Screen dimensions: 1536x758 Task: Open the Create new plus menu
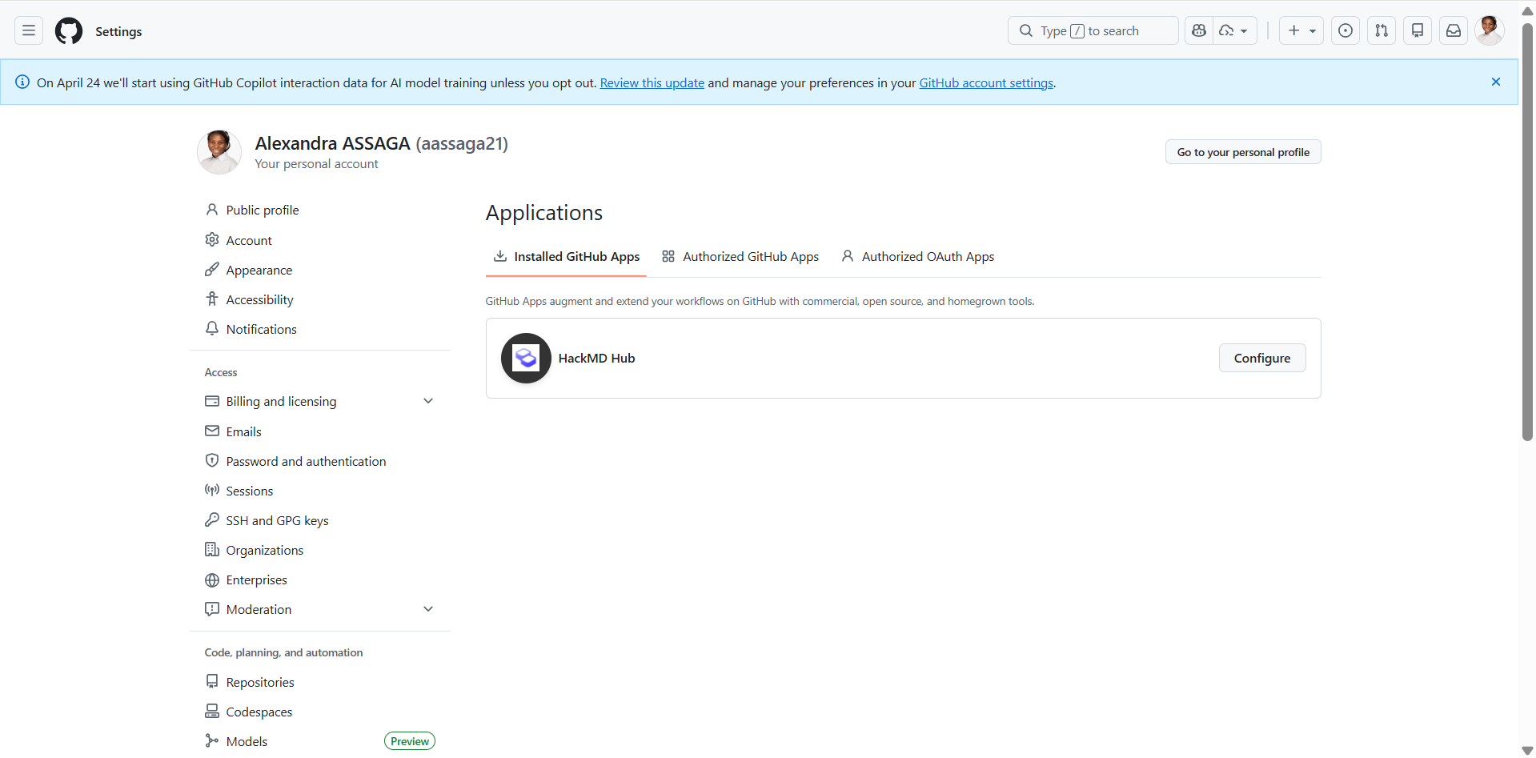pyautogui.click(x=1301, y=30)
